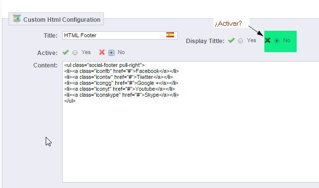Click the 'Title:' field label
Image resolution: width=319 pixels, height=188 pixels.
click(51, 36)
